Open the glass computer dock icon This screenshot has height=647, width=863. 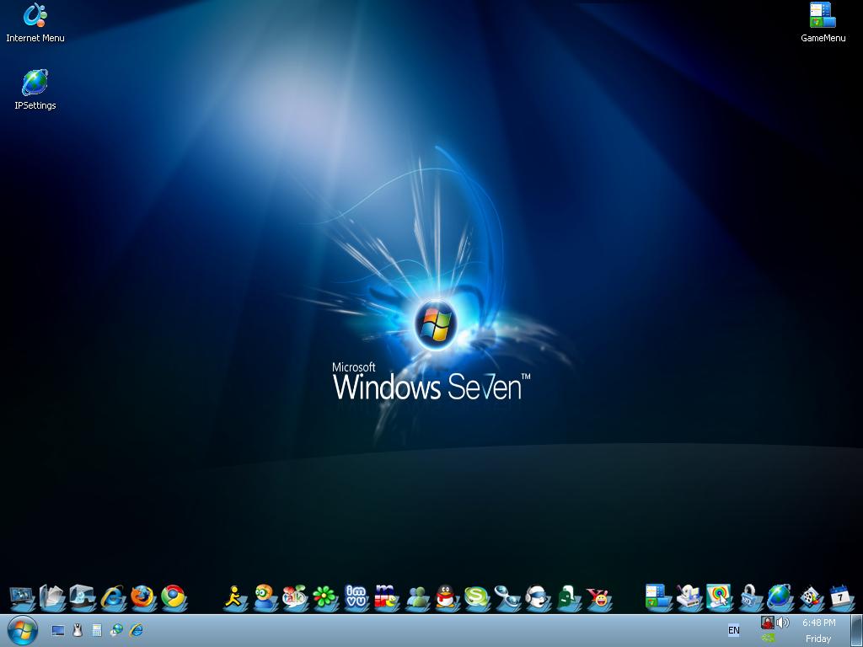(x=83, y=598)
